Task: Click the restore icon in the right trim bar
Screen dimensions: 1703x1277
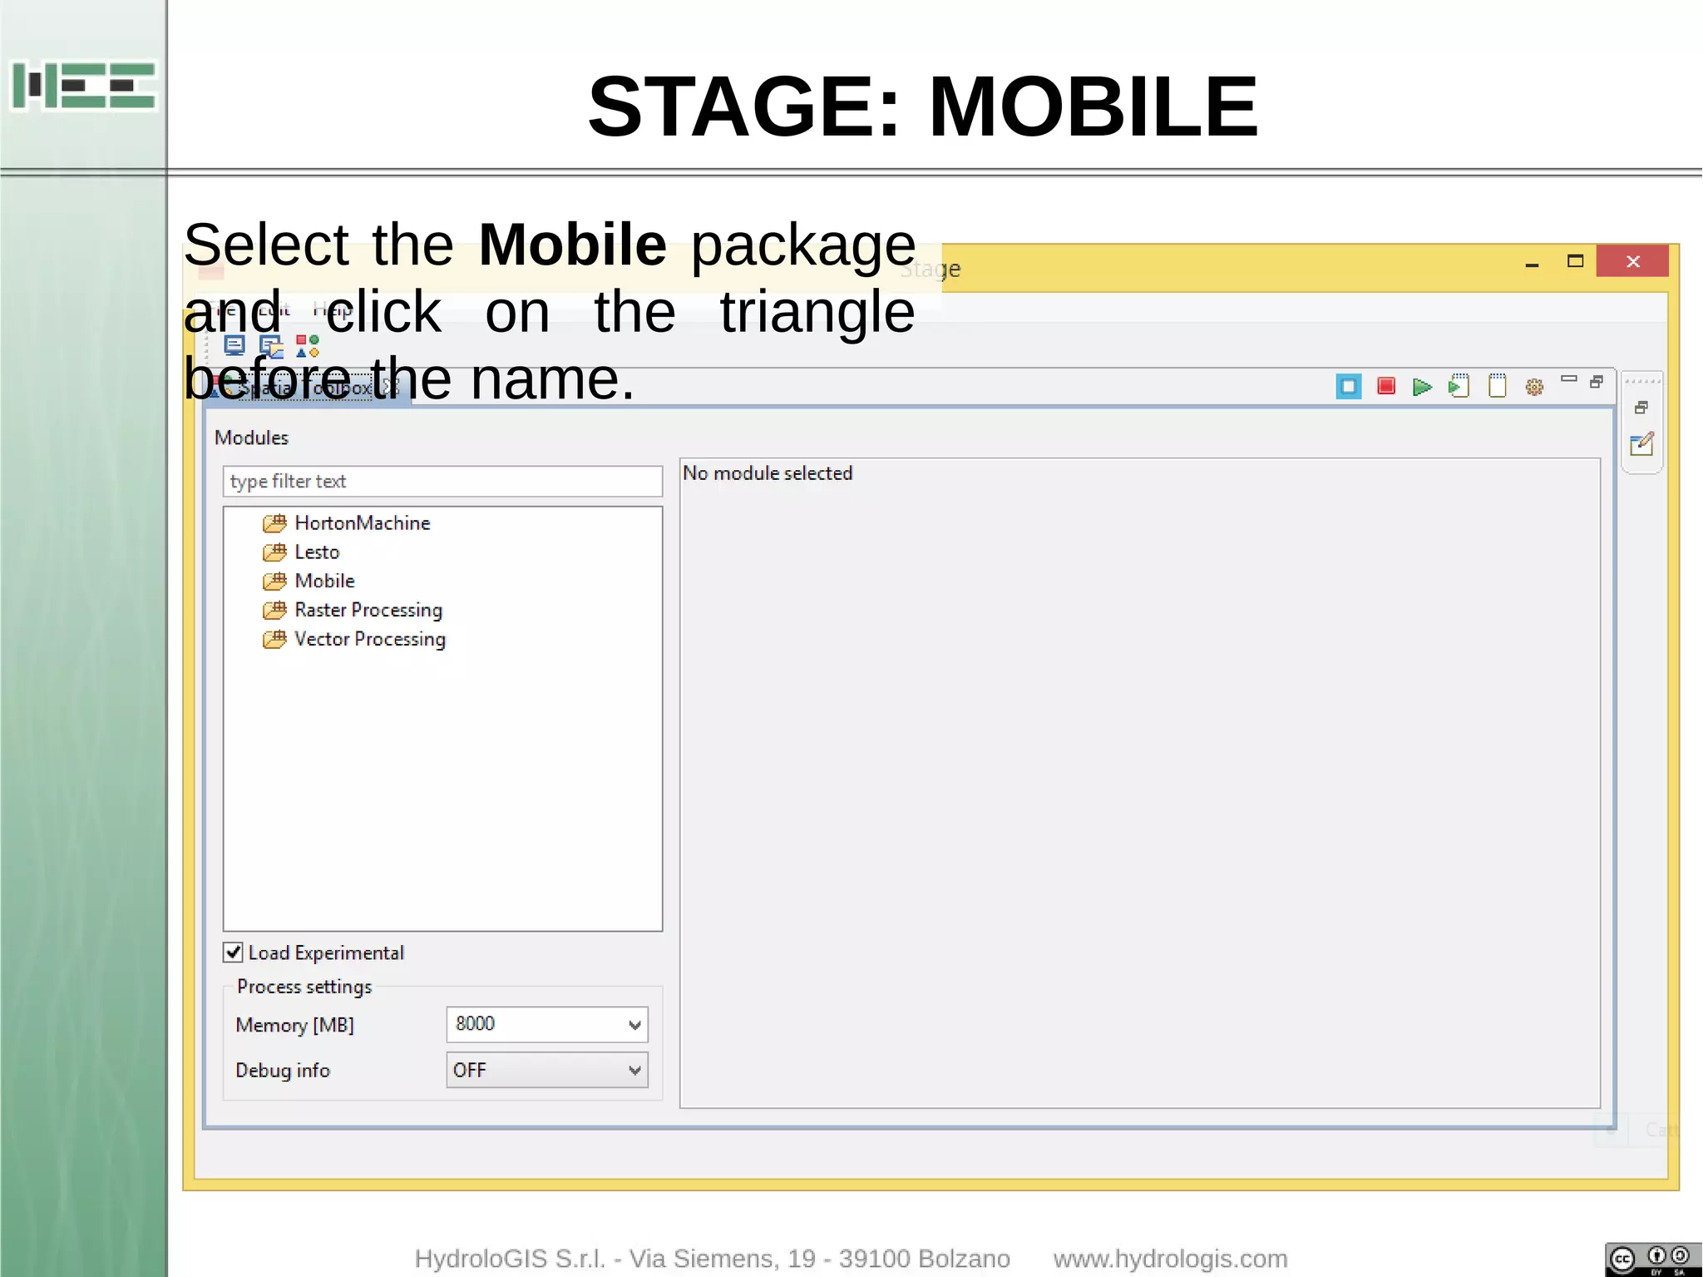Action: pyautogui.click(x=1641, y=408)
